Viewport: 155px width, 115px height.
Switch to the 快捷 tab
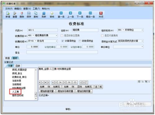pos(7,58)
